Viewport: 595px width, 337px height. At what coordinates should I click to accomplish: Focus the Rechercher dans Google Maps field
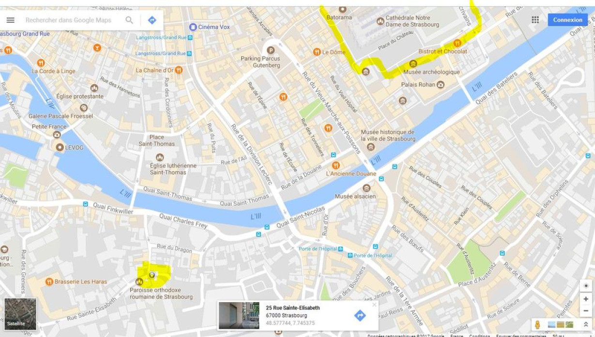[x=73, y=20]
